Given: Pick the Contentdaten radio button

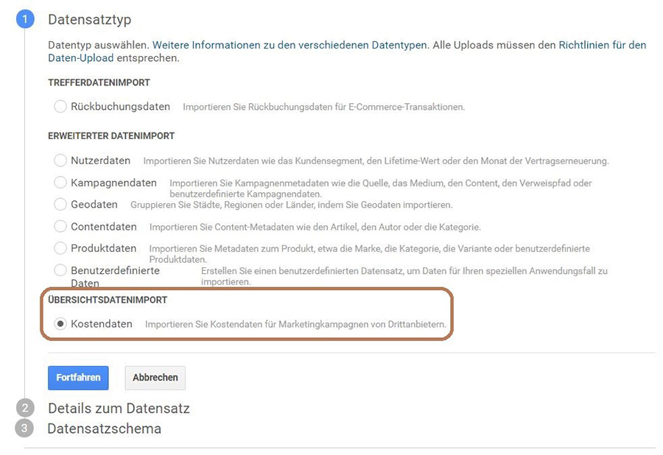Looking at the screenshot, I should [60, 227].
